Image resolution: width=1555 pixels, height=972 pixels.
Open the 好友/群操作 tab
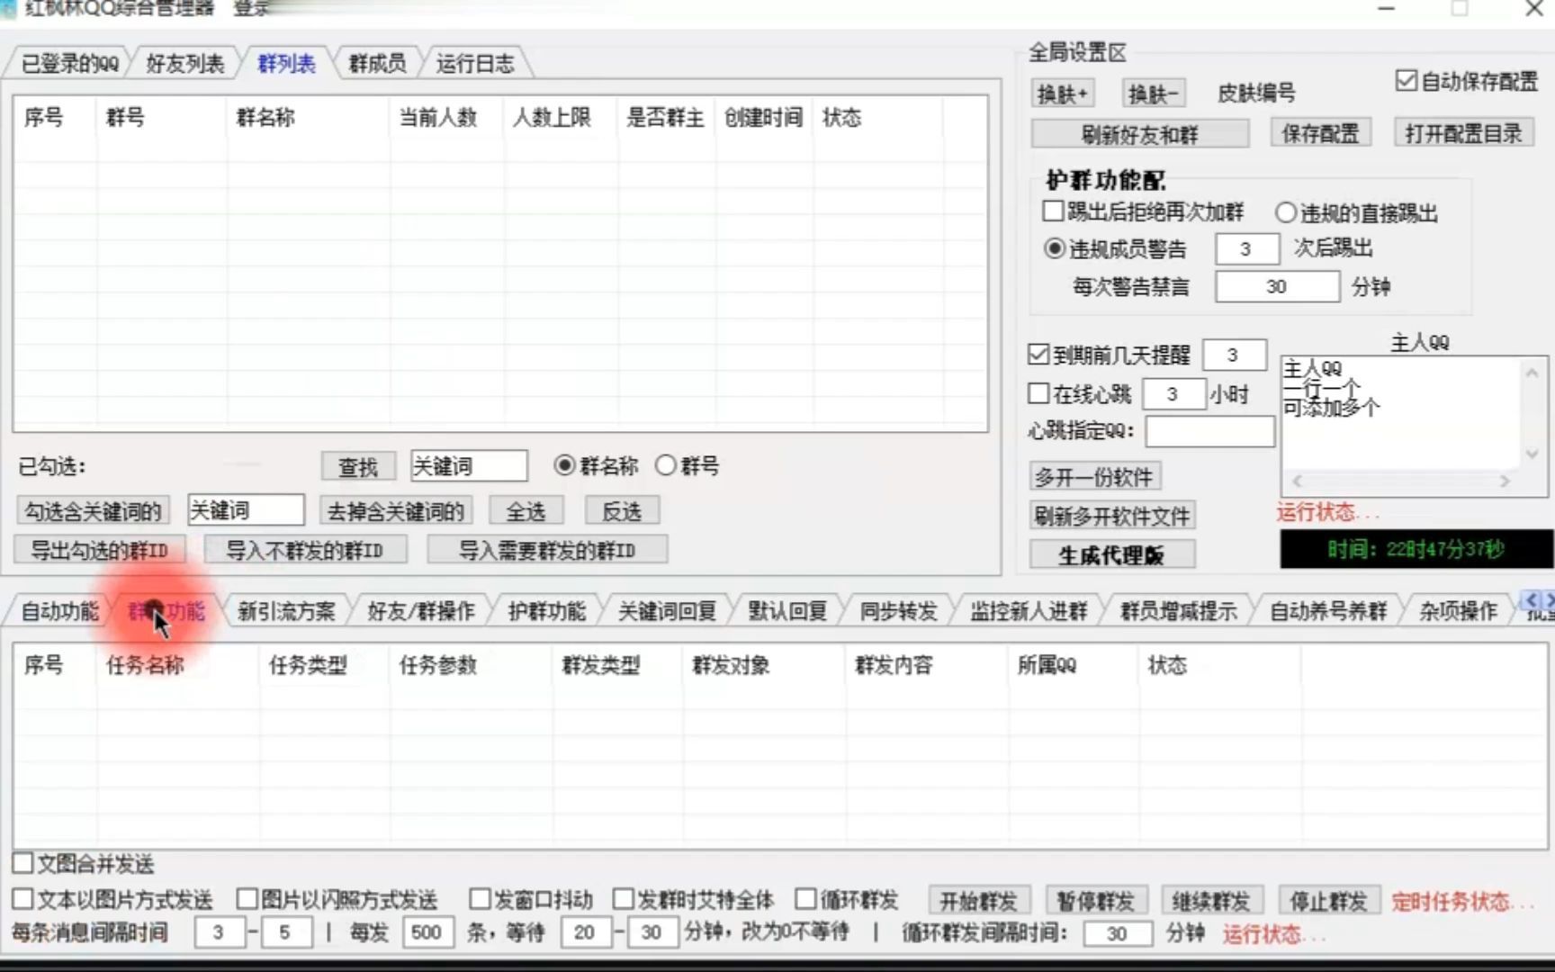tap(420, 612)
